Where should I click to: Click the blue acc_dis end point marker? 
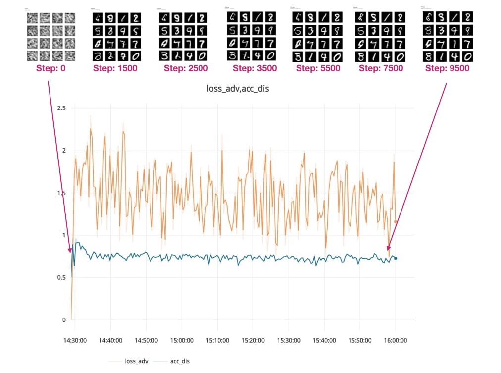click(395, 258)
